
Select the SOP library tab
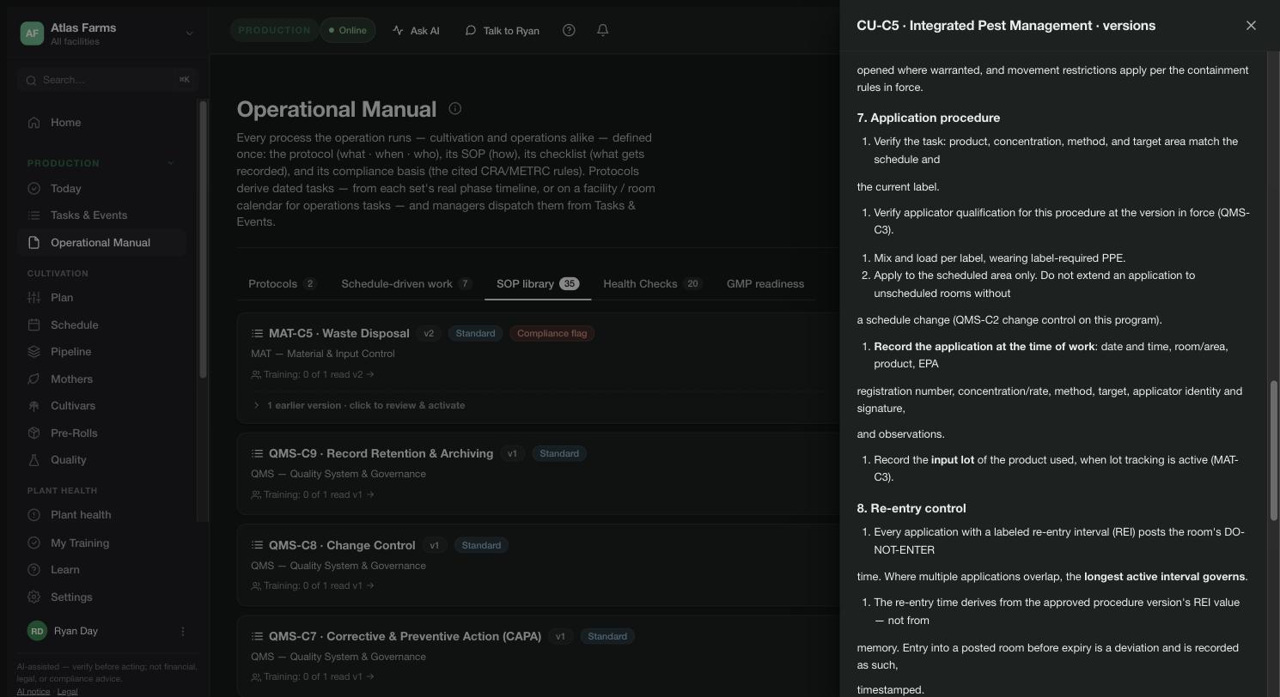(x=538, y=284)
